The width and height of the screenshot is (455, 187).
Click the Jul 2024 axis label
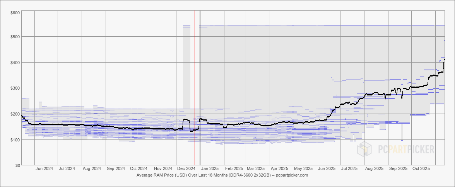(67, 168)
